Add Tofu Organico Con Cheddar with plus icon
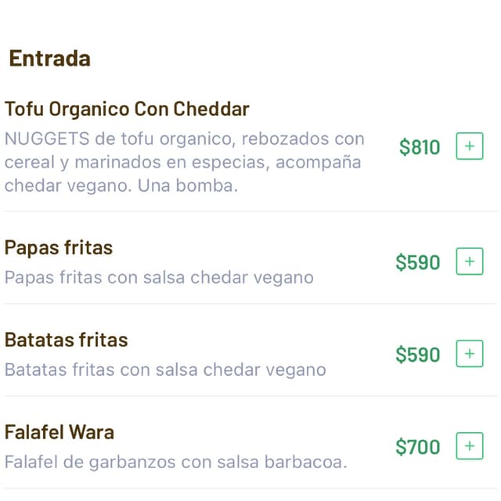 (470, 146)
